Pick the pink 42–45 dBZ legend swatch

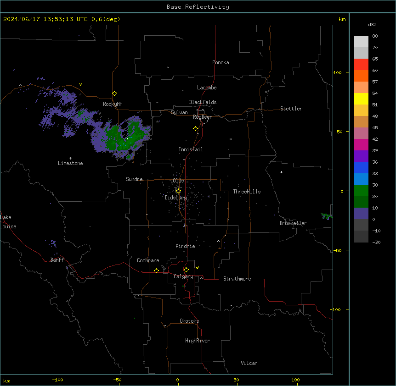point(361,133)
